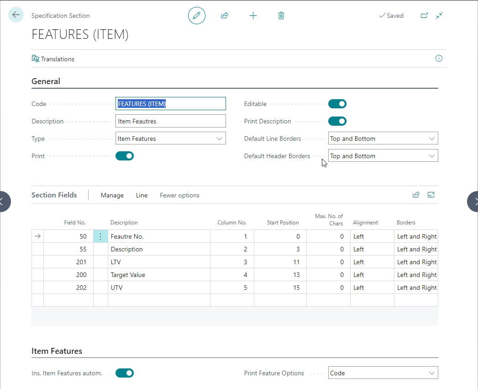478x389 pixels.
Task: Click Start Position value 15
Action: (x=280, y=288)
